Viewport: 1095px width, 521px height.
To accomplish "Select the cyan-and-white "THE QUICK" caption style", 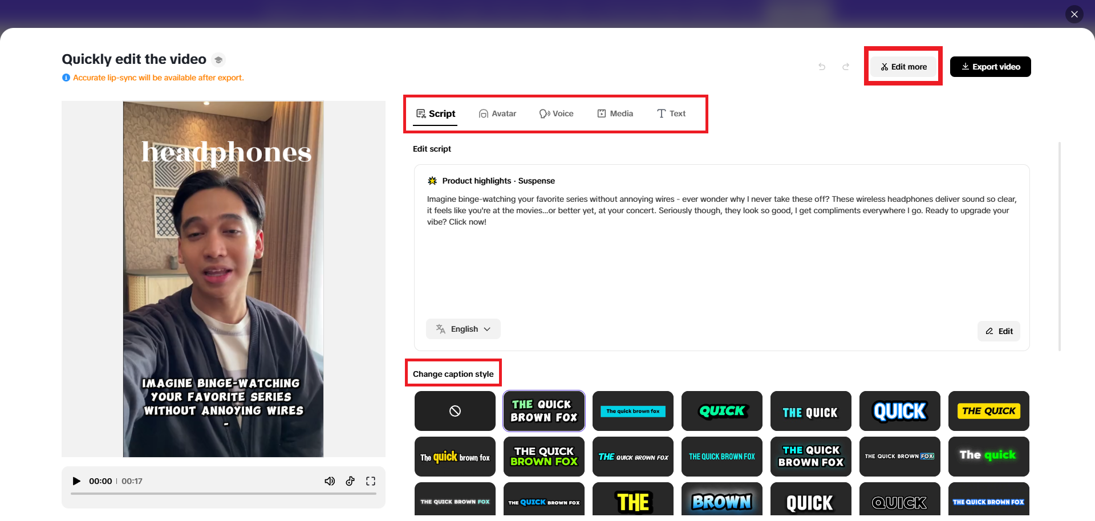I will [811, 411].
